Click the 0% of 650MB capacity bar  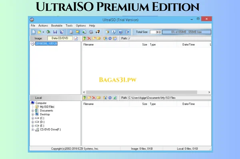186,32
